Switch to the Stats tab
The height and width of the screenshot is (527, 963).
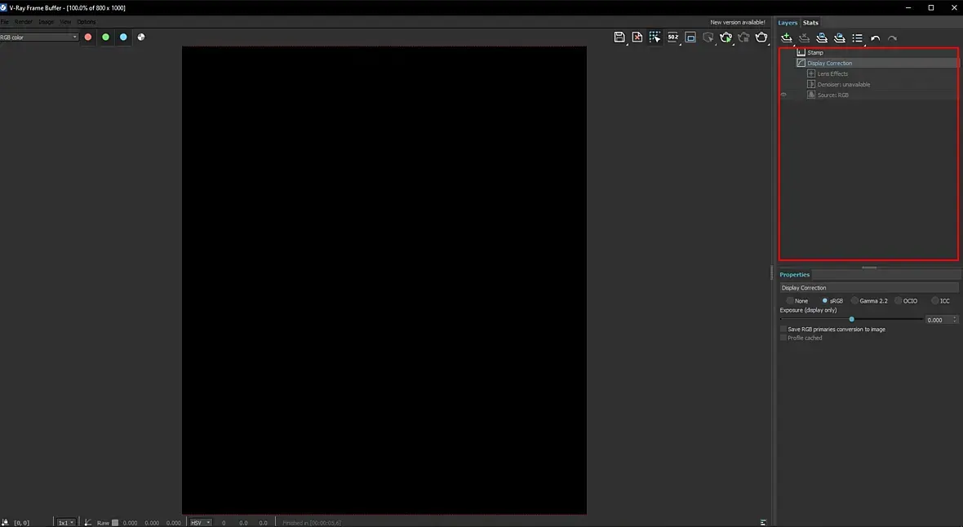click(810, 23)
